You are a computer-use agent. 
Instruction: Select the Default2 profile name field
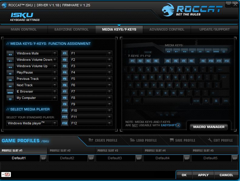click(x=68, y=158)
